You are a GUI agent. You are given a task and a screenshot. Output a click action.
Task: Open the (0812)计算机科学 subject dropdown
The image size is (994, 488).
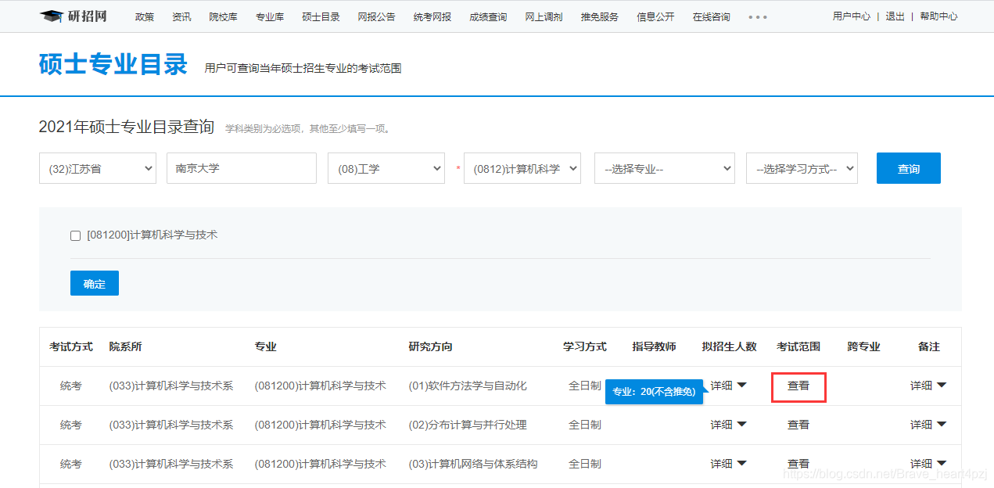(x=522, y=168)
